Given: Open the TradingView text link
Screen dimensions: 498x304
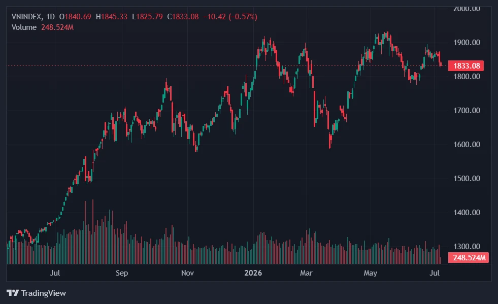Looking at the screenshot, I should coord(44,293).
